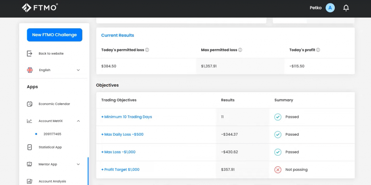This screenshot has height=185, width=371.
Task: Click the Petko user avatar
Action: click(x=330, y=8)
